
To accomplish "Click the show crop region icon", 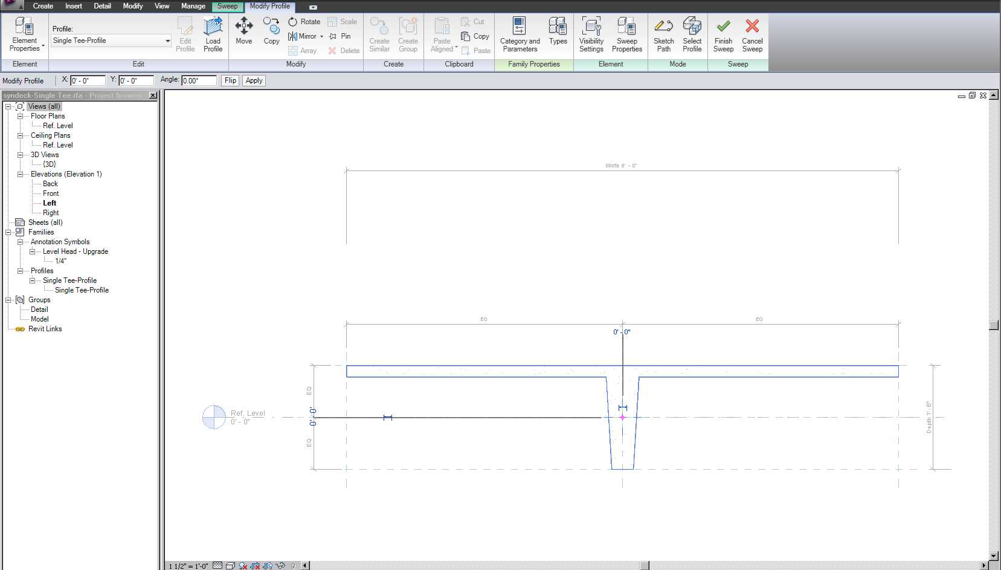I will [268, 566].
